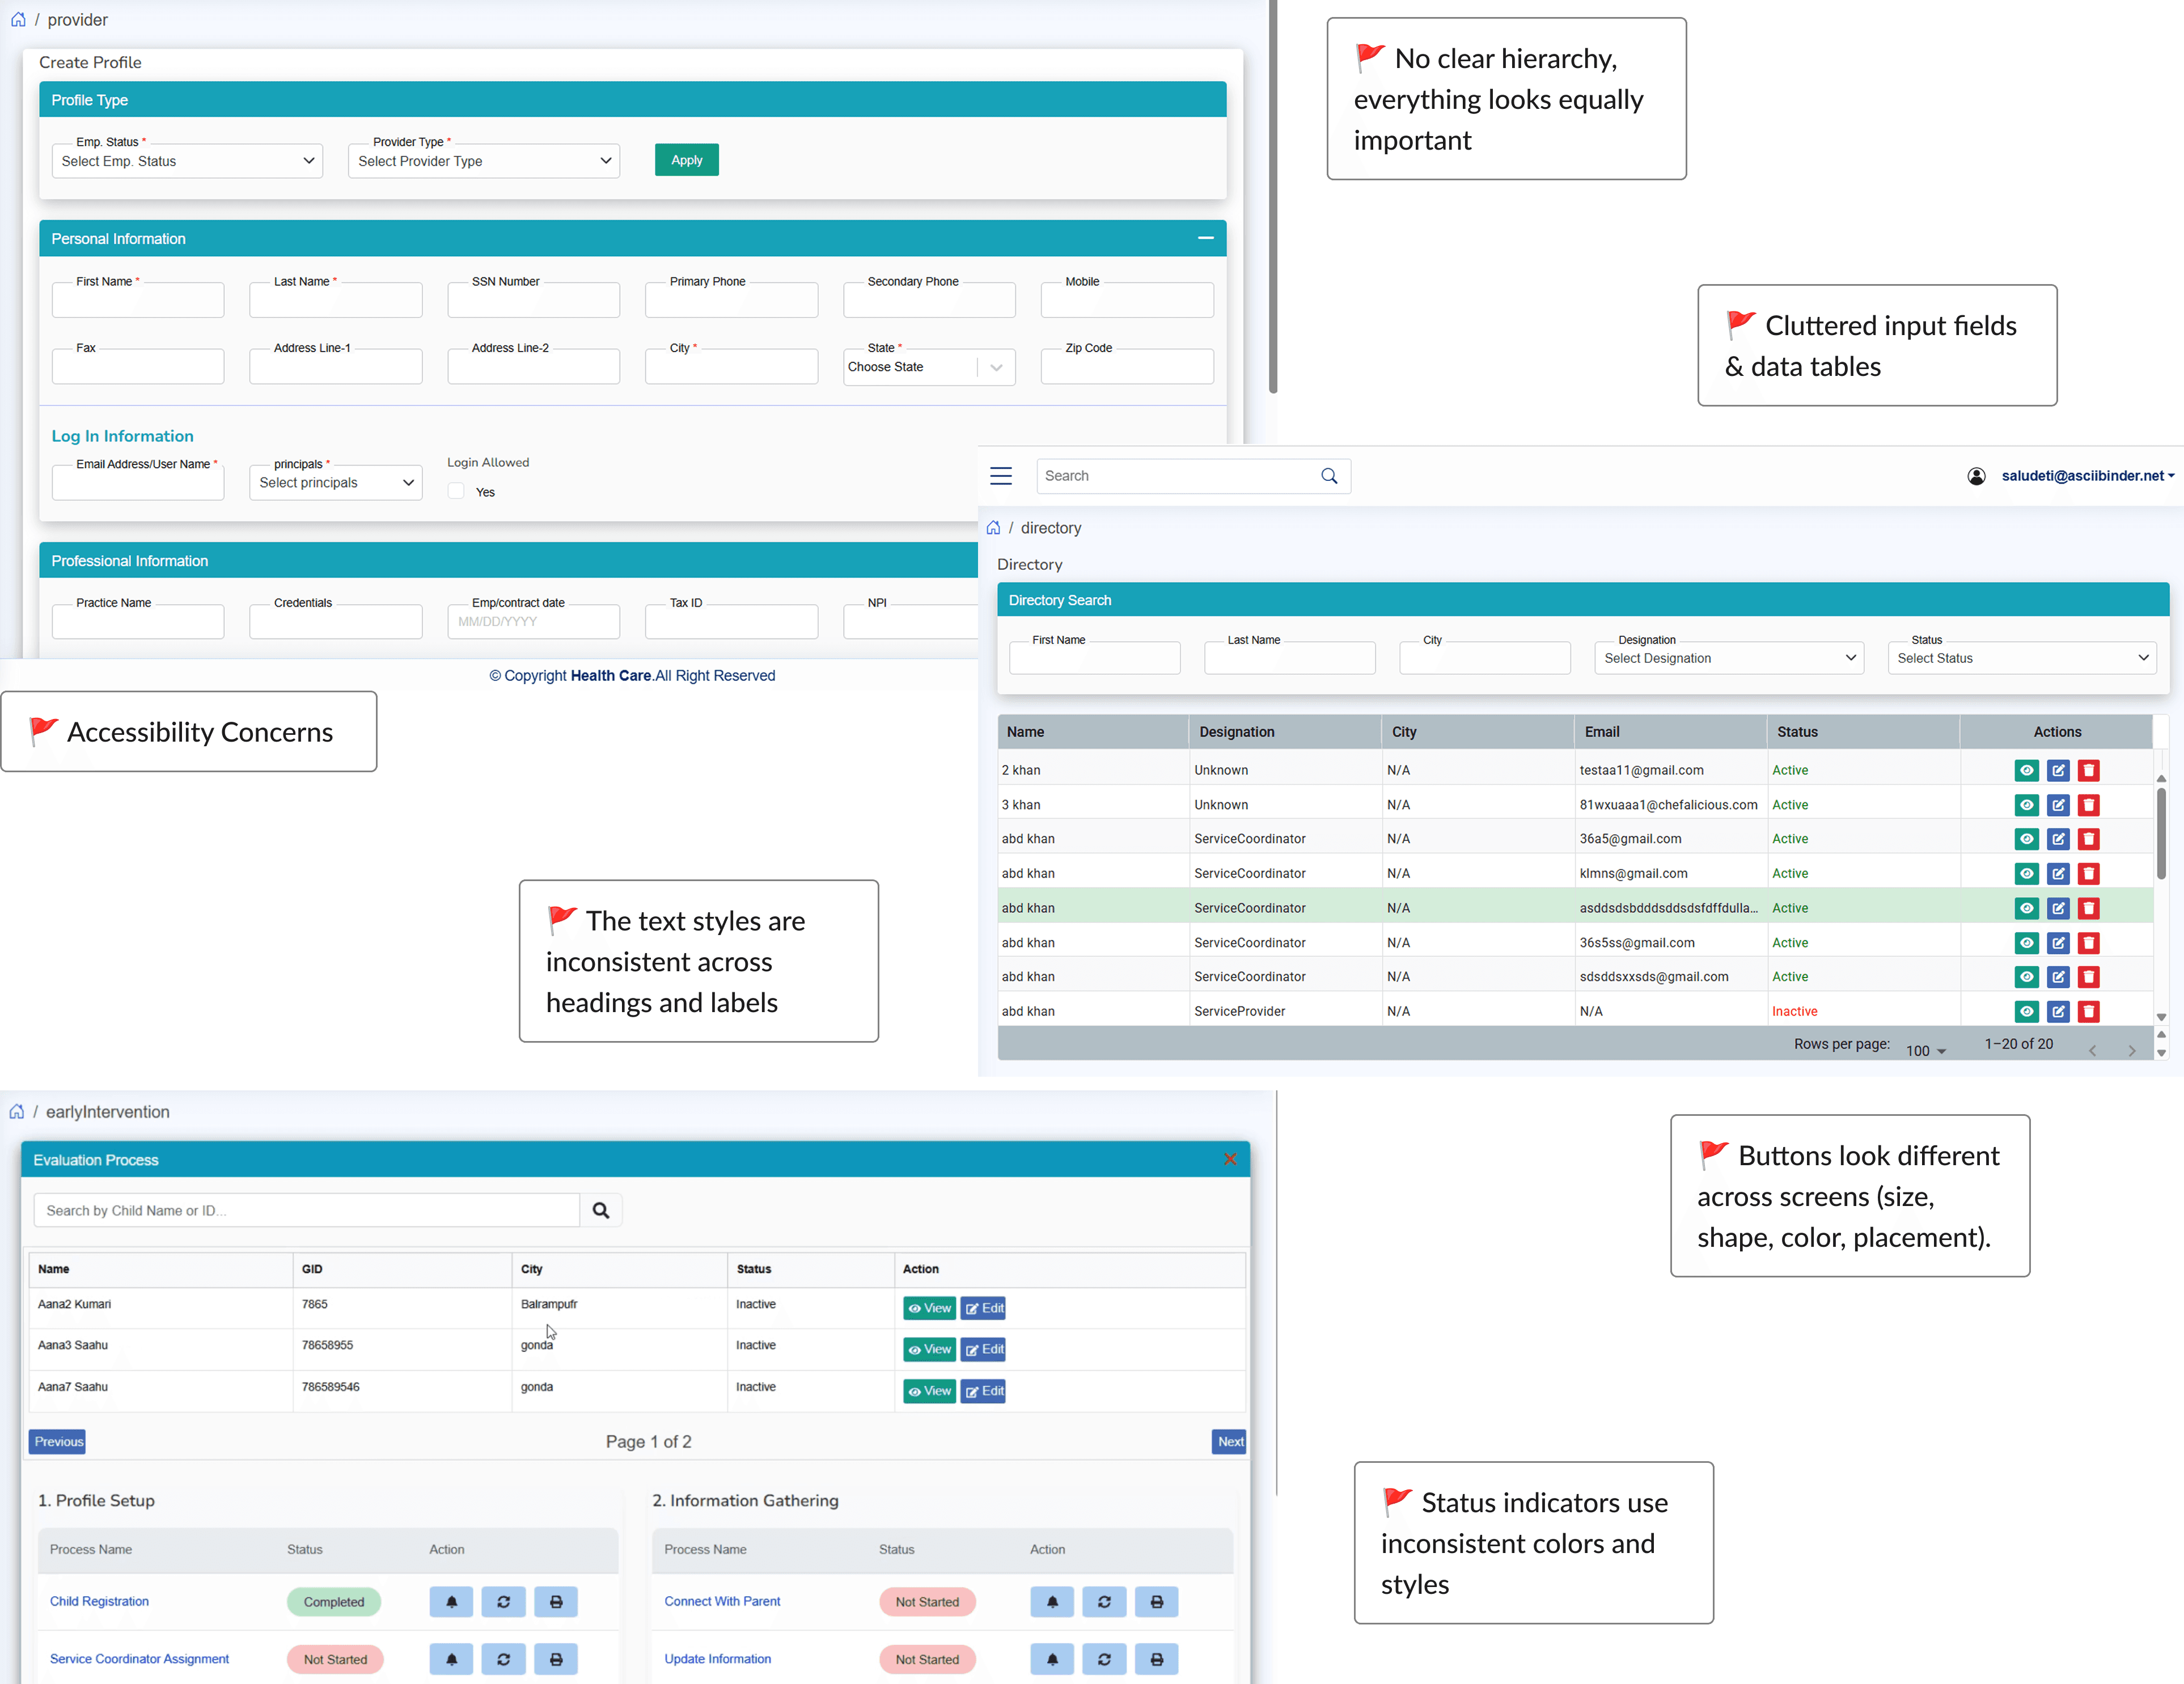Screen dimensions: 2184x1684
Task: Click the hamburger menu icon
Action: click(x=1001, y=476)
